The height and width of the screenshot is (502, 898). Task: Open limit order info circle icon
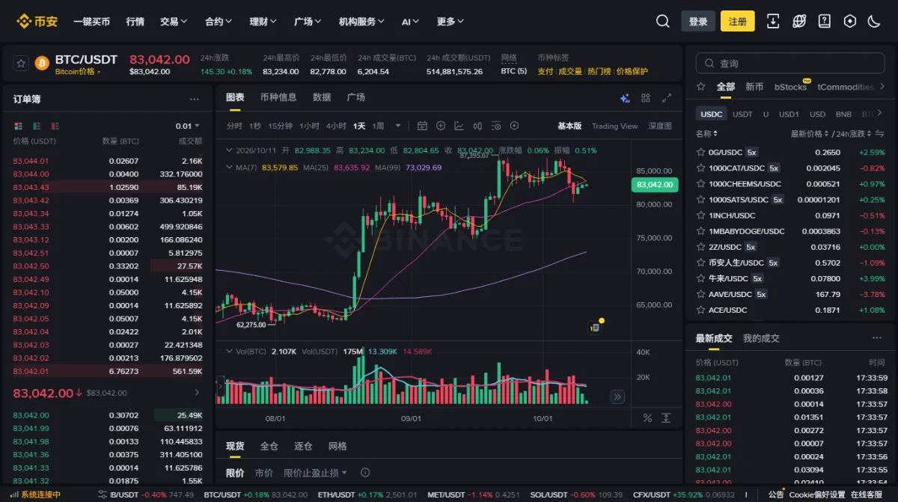[x=365, y=473]
